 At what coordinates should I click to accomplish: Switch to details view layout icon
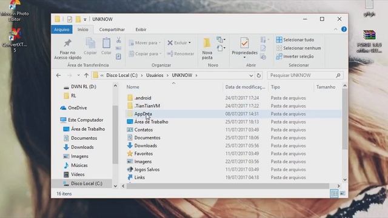coord(334,194)
